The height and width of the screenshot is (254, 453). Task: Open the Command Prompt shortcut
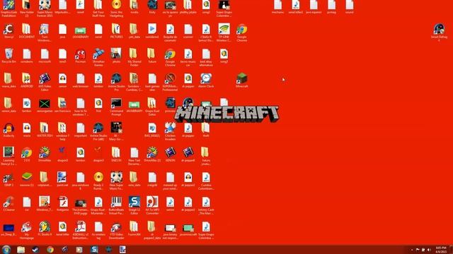coord(116,107)
